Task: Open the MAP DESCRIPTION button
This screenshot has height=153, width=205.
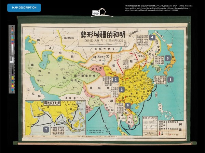Action: point(24,8)
